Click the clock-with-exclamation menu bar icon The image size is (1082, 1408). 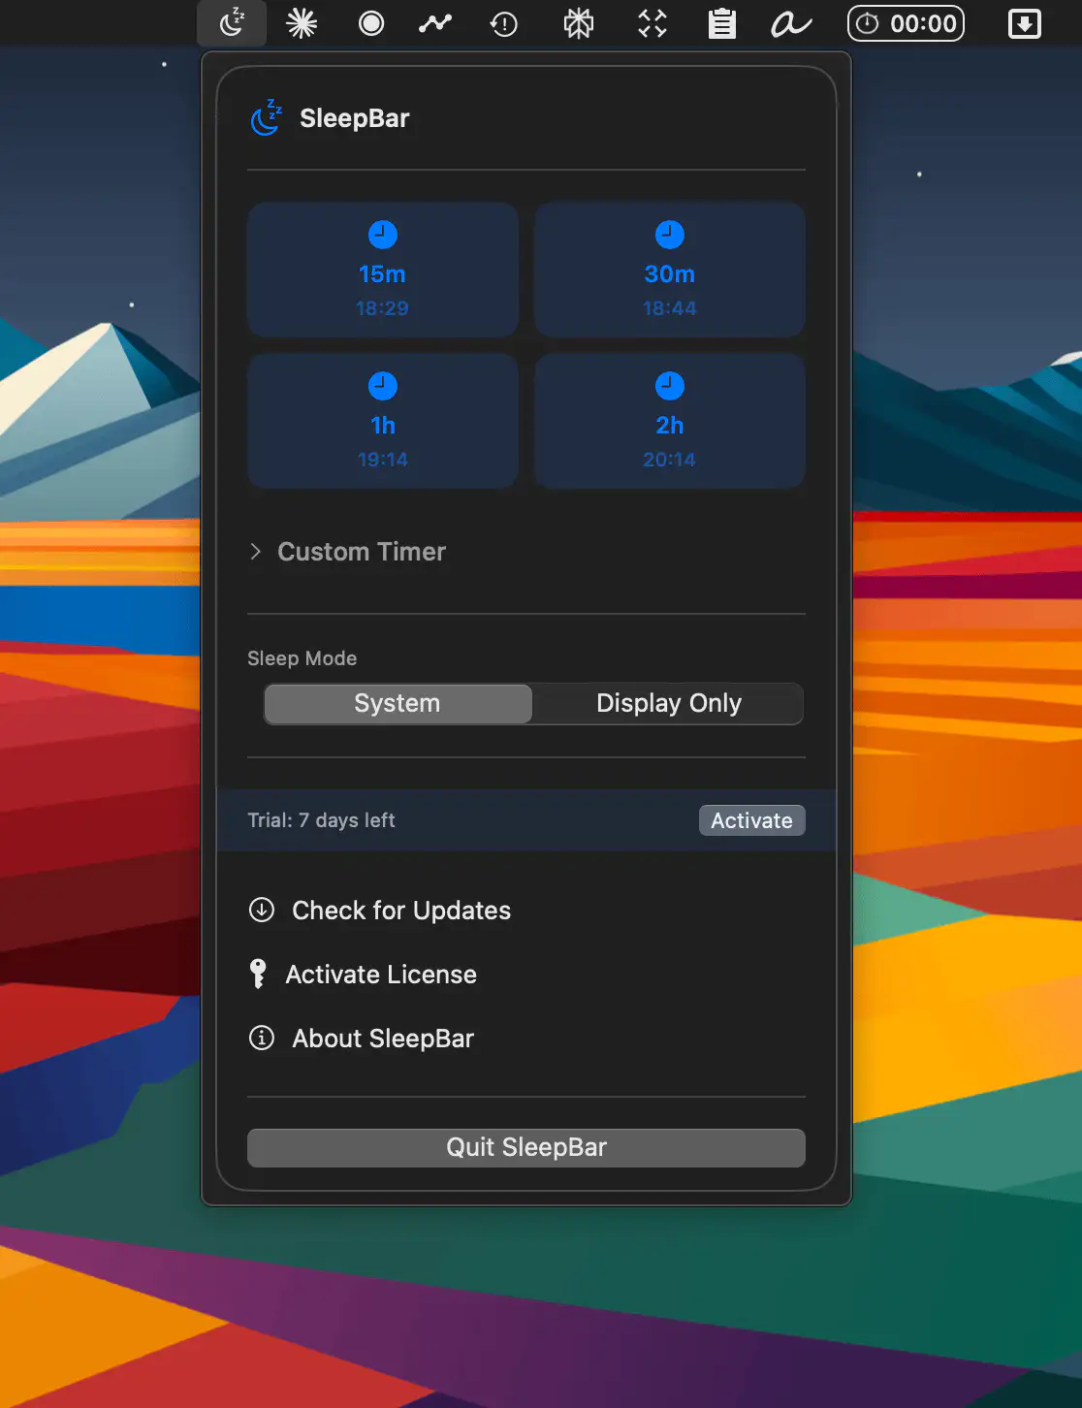[503, 23]
